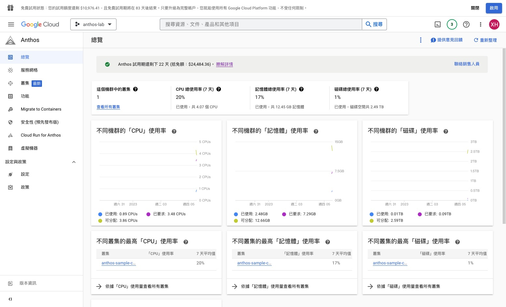
Task: Click the help question mark in header
Action: [x=466, y=24]
